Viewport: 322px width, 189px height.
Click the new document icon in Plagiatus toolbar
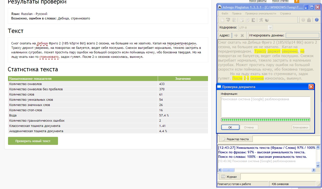222,20
